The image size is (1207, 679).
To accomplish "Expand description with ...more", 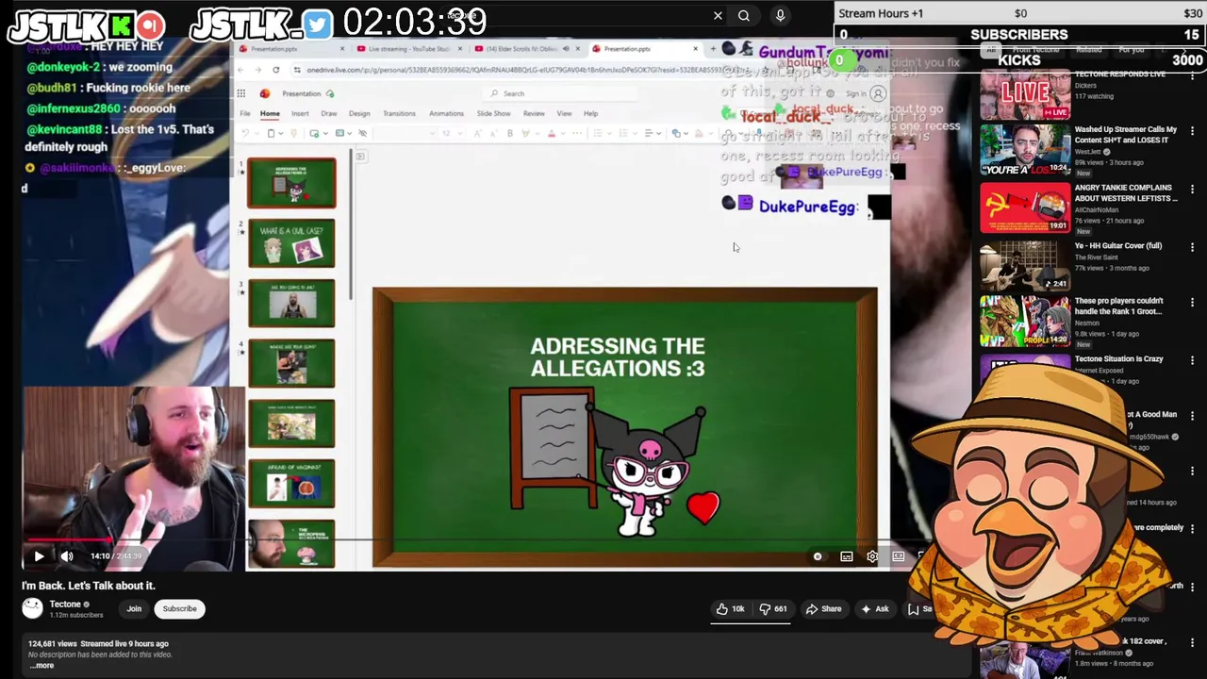I will pyautogui.click(x=42, y=666).
